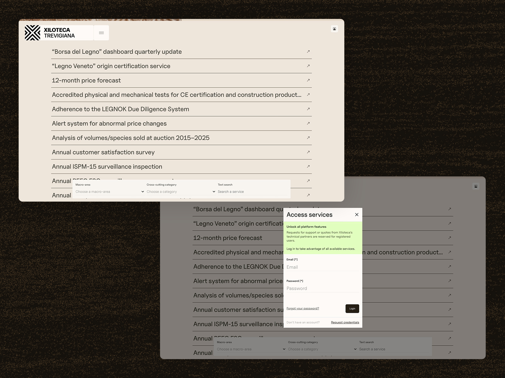Open "Borsa del Legno" dashboard quarterly update, top window
505x378 pixels.
pyautogui.click(x=181, y=52)
